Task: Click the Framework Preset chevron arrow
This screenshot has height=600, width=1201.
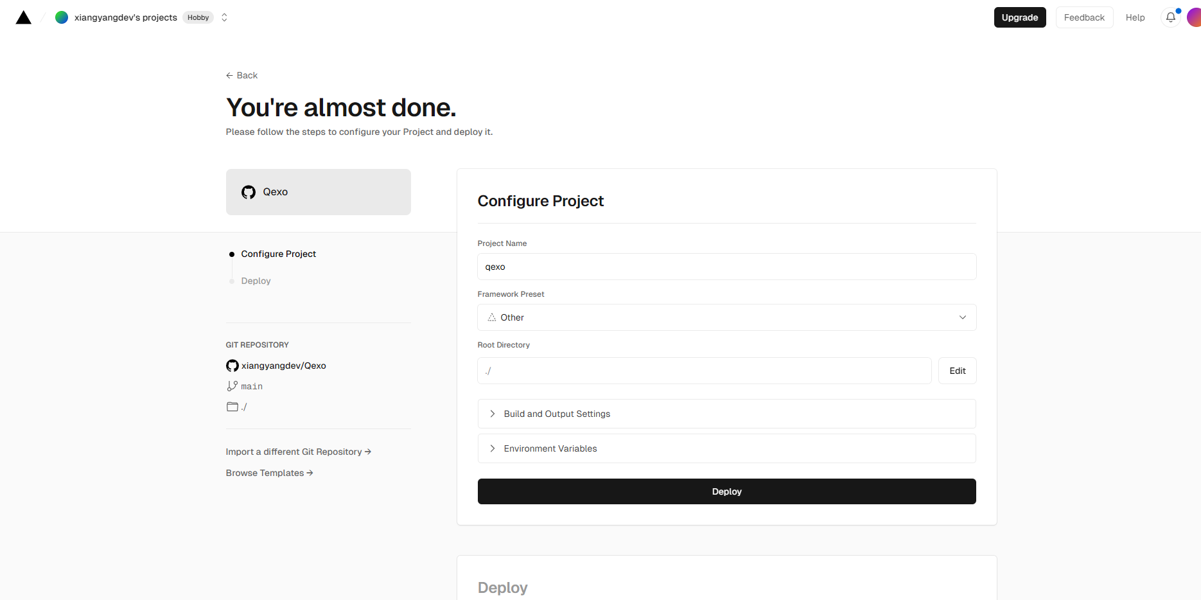Action: [x=963, y=317]
